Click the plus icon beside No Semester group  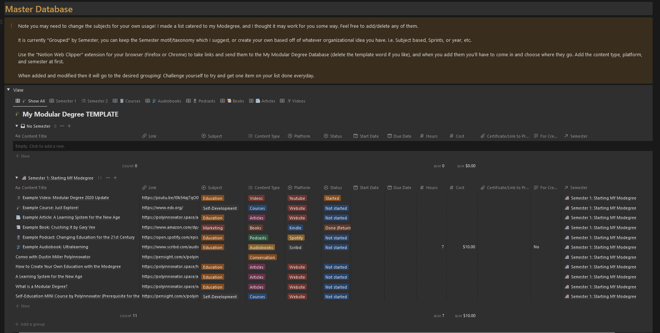69,126
